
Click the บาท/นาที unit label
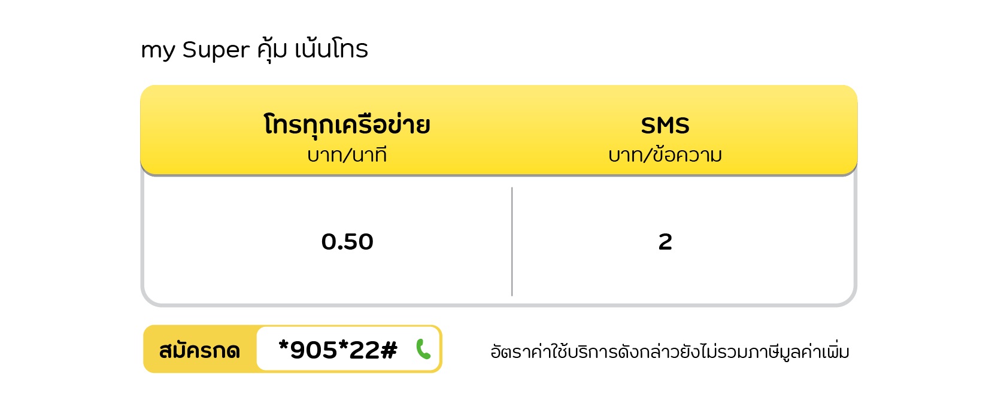[x=347, y=155]
